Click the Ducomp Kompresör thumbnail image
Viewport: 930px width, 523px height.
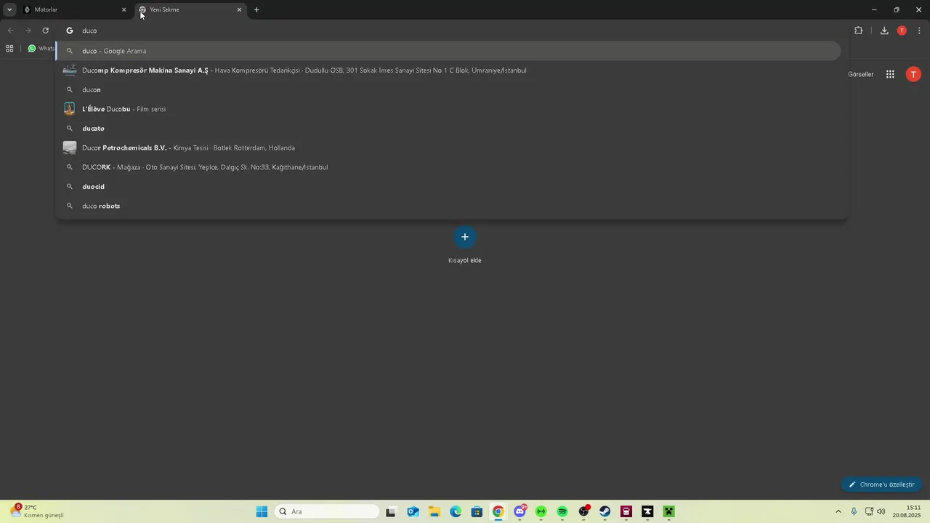[70, 70]
